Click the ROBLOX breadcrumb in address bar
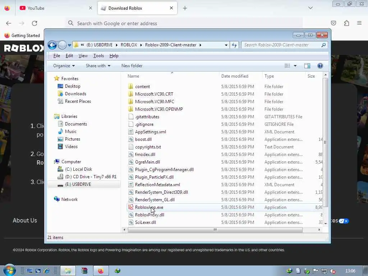Image resolution: width=368 pixels, height=276 pixels. tap(129, 45)
